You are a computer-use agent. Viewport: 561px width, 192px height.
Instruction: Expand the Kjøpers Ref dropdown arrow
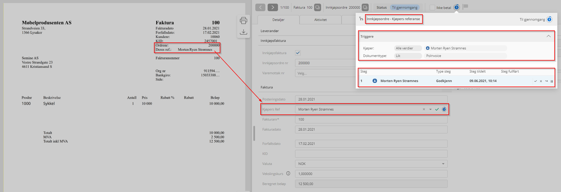pyautogui.click(x=431, y=109)
